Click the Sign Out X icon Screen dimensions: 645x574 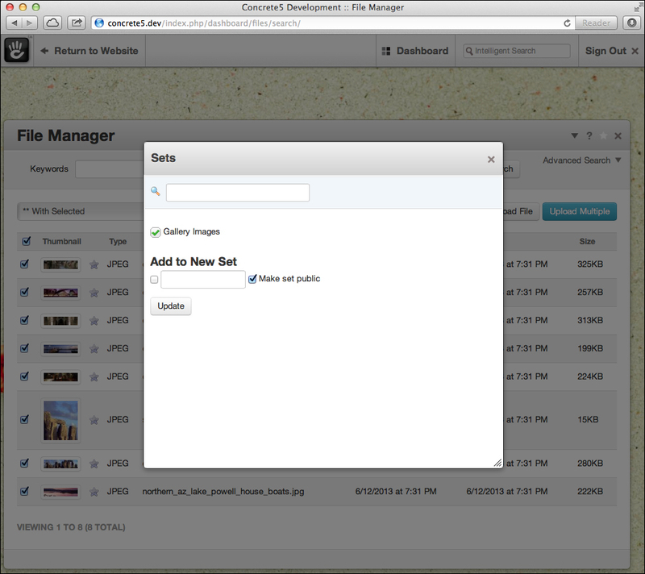(635, 51)
